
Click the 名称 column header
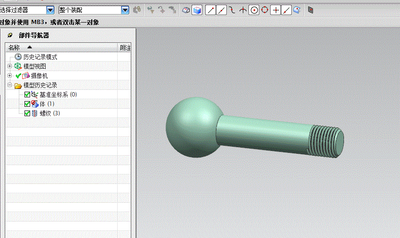[62, 48]
